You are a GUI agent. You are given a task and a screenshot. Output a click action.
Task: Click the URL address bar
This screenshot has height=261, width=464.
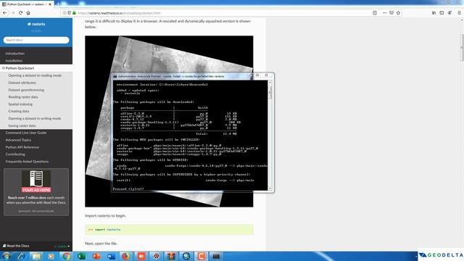pyautogui.click(x=216, y=13)
